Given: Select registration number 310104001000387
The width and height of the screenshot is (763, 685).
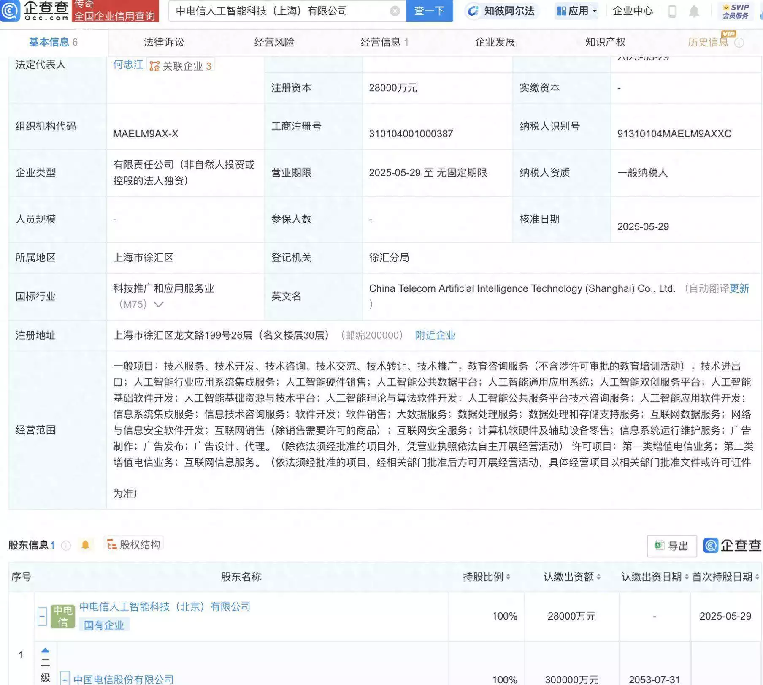Looking at the screenshot, I should coord(411,134).
